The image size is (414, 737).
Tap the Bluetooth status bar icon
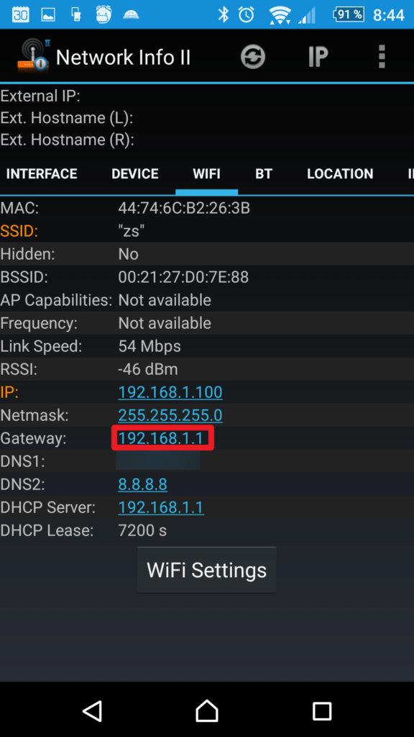click(x=224, y=14)
